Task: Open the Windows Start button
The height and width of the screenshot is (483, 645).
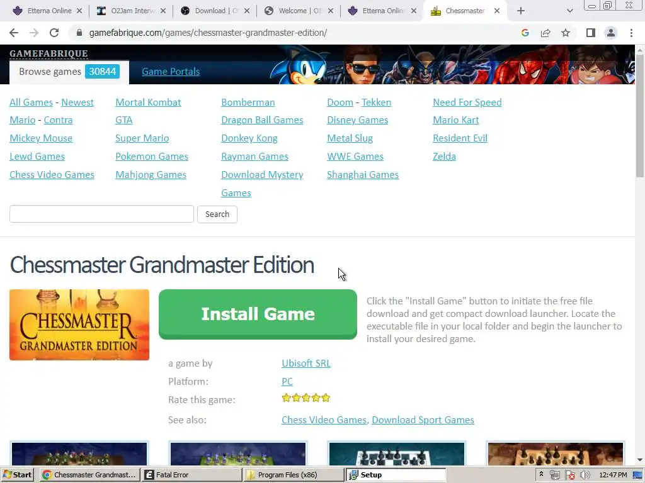Action: (x=17, y=475)
